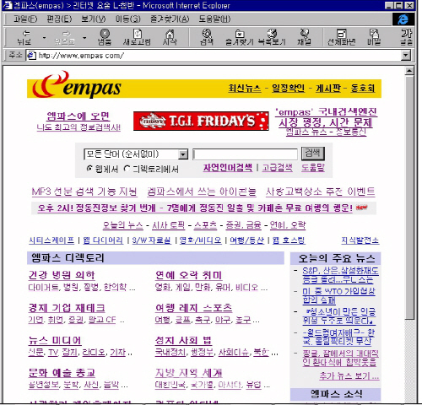Open Favorites (즐겨찾기) toolbar icon
Viewport: 422px width, 405px height.
(240, 37)
